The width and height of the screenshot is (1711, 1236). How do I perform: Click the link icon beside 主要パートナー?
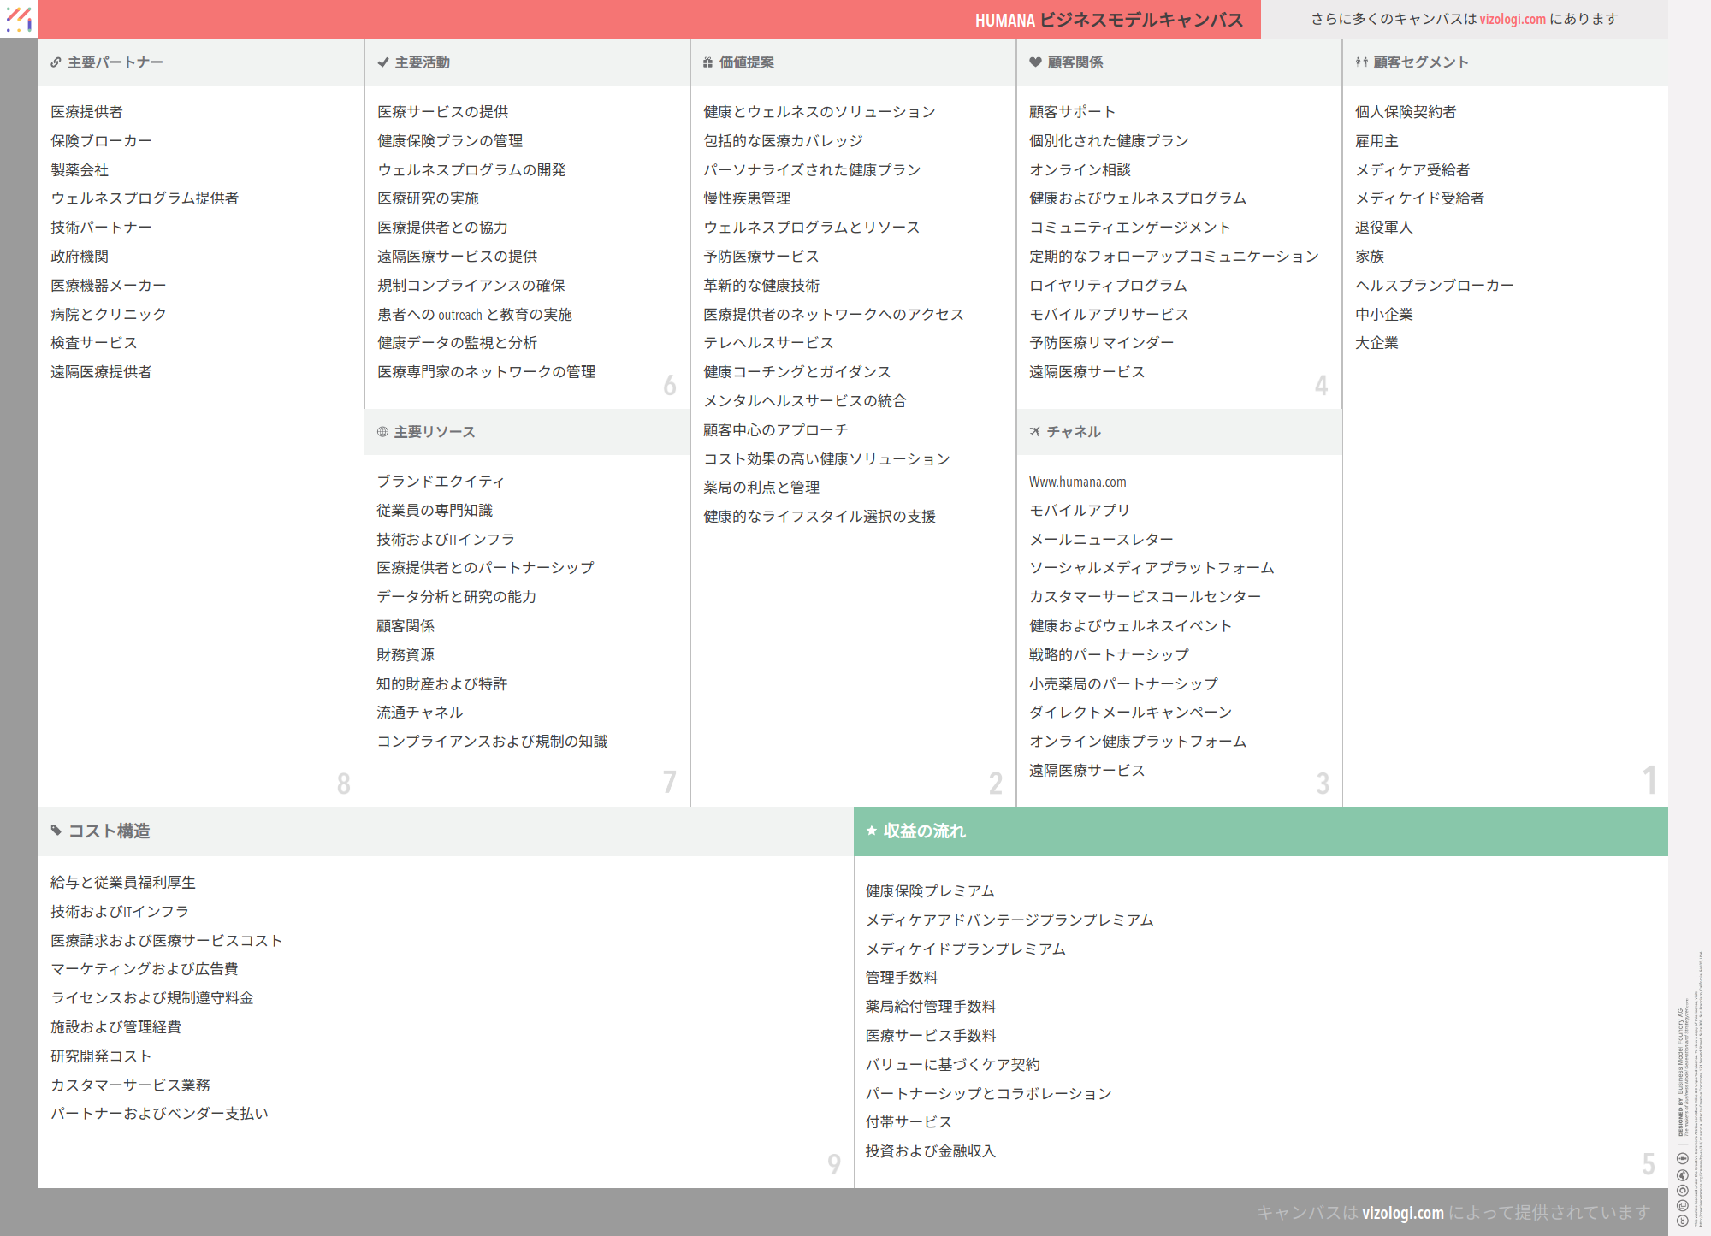pyautogui.click(x=56, y=62)
